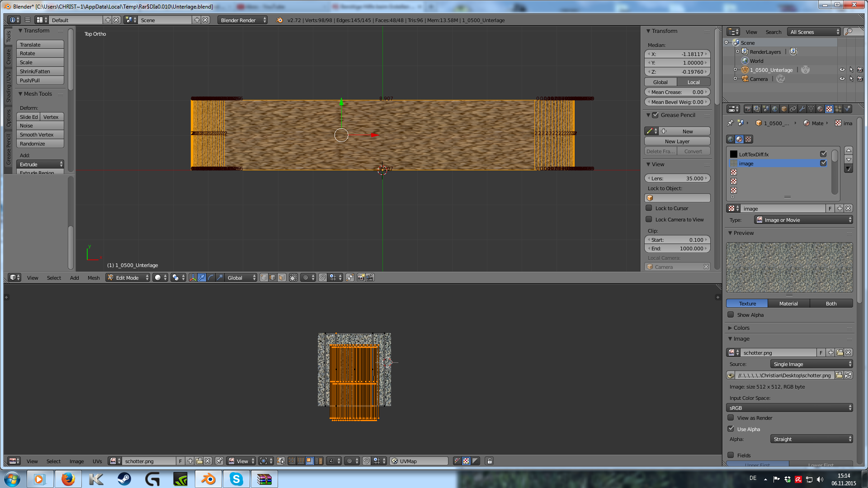Hide 1_0500_Unterlage with its eye icon

click(x=842, y=70)
